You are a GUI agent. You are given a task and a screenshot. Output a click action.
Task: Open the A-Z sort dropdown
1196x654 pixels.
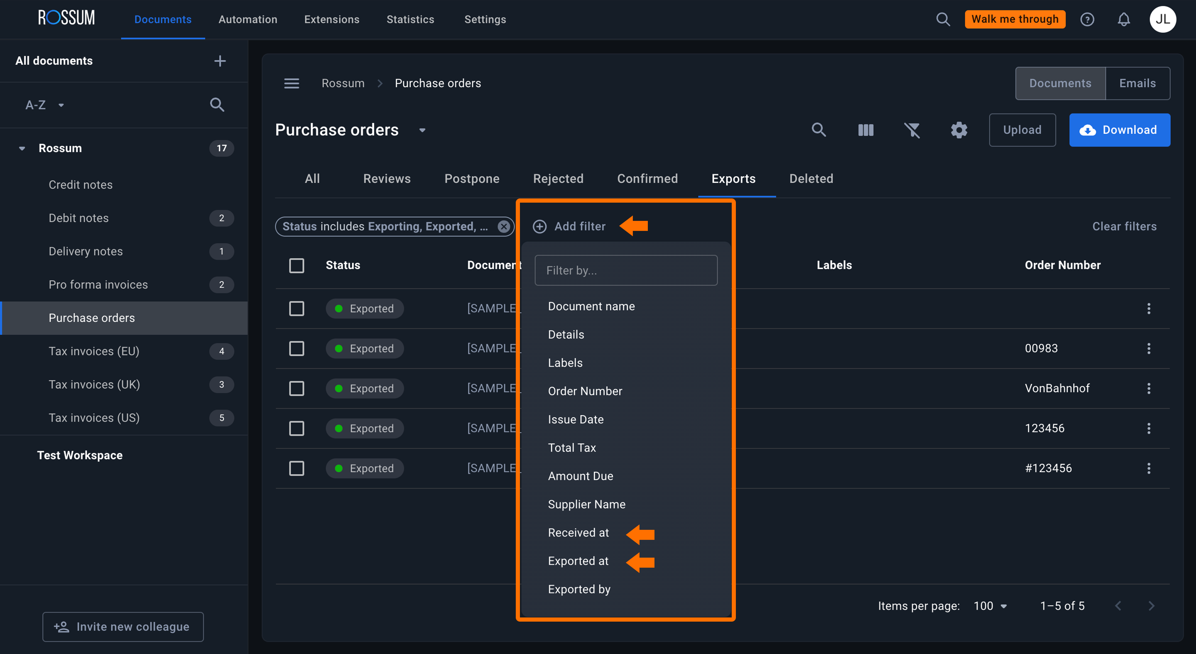pos(44,105)
